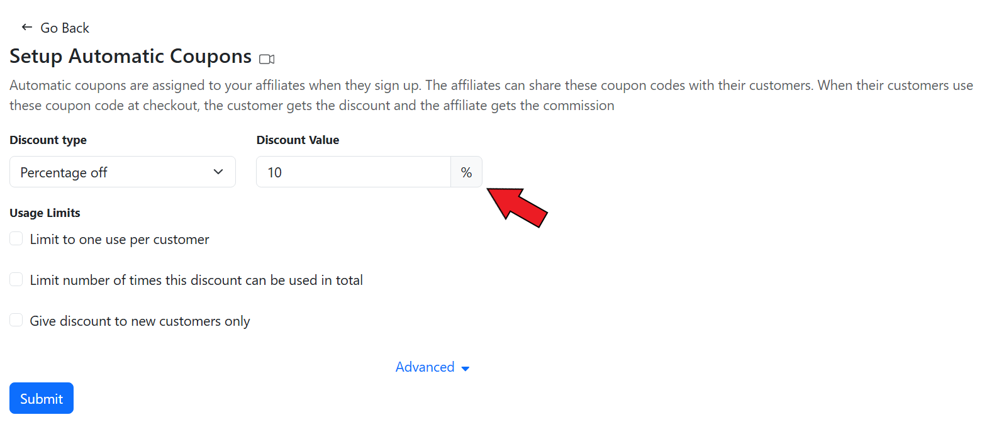This screenshot has height=422, width=987.
Task: Enable Limit to one use per customer checkbox
Action: pos(16,239)
